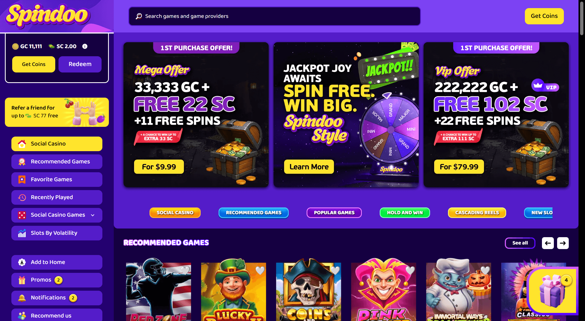
Task: Toggle favorite heart on Pink Joker game
Action: [x=410, y=270]
